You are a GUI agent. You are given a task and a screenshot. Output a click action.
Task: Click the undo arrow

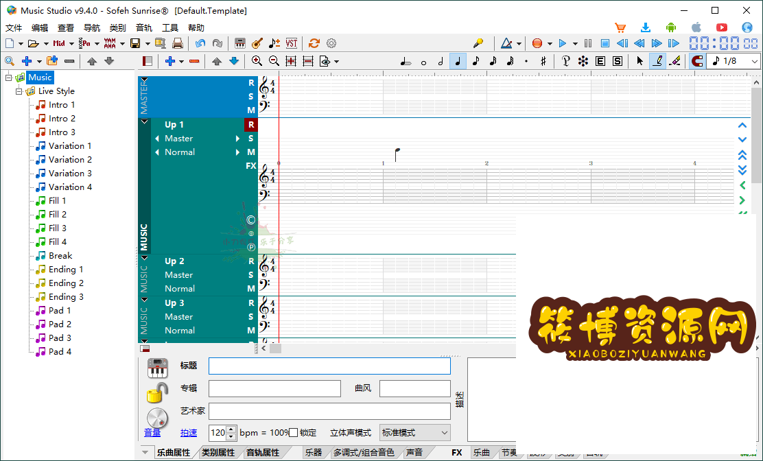pos(200,43)
